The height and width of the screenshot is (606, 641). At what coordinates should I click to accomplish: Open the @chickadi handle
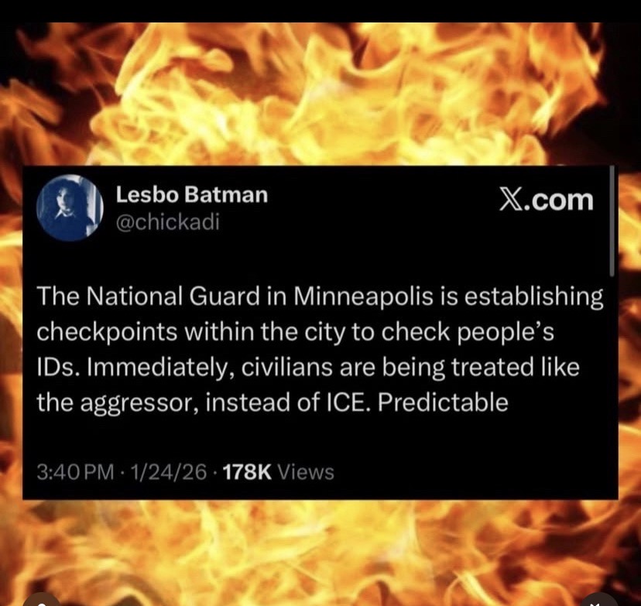click(168, 223)
